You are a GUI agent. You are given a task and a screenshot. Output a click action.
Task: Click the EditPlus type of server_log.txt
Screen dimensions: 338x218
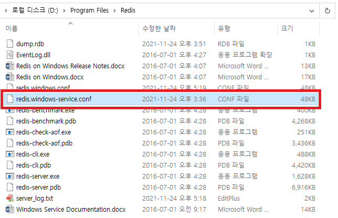[x=229, y=198]
